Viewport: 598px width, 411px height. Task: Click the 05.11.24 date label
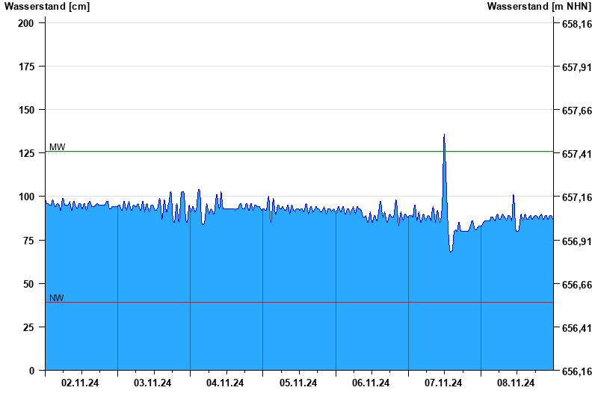click(298, 383)
